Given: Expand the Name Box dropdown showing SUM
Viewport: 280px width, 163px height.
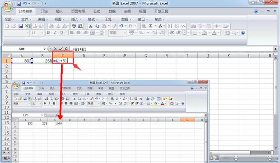Looking at the screenshot, I should tap(44, 49).
